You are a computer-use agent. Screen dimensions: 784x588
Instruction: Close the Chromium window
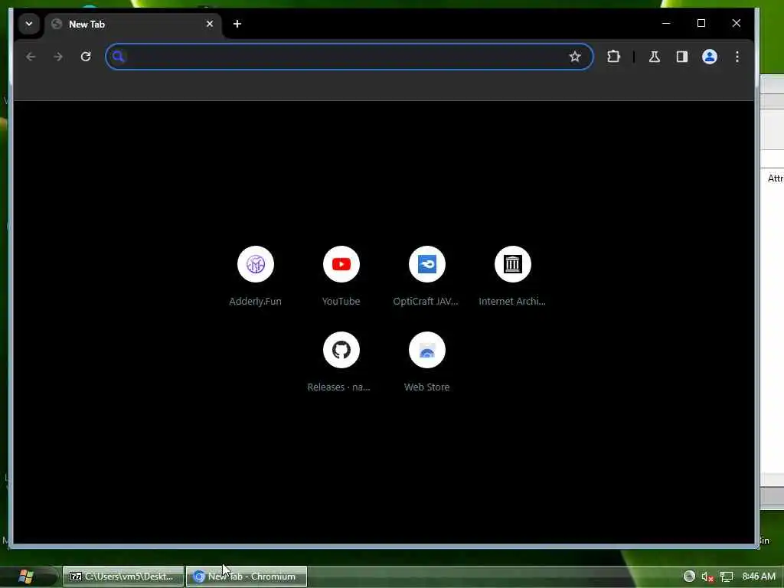pos(736,23)
